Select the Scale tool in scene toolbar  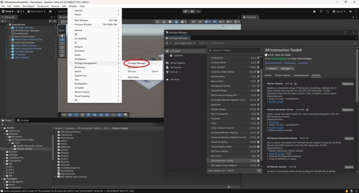[62, 48]
